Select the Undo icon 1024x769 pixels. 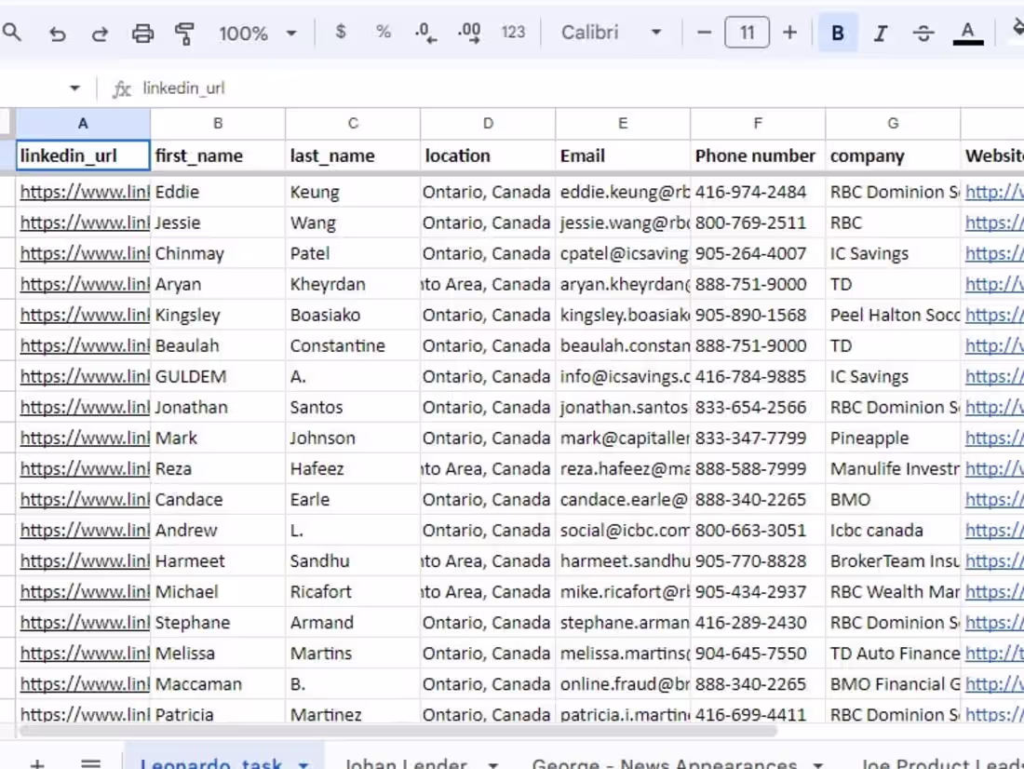pos(57,33)
